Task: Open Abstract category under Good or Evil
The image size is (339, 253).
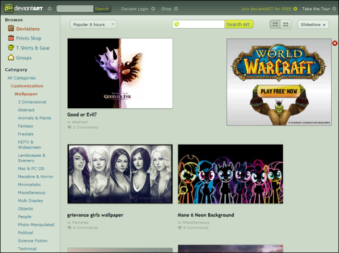Action: pos(80,122)
